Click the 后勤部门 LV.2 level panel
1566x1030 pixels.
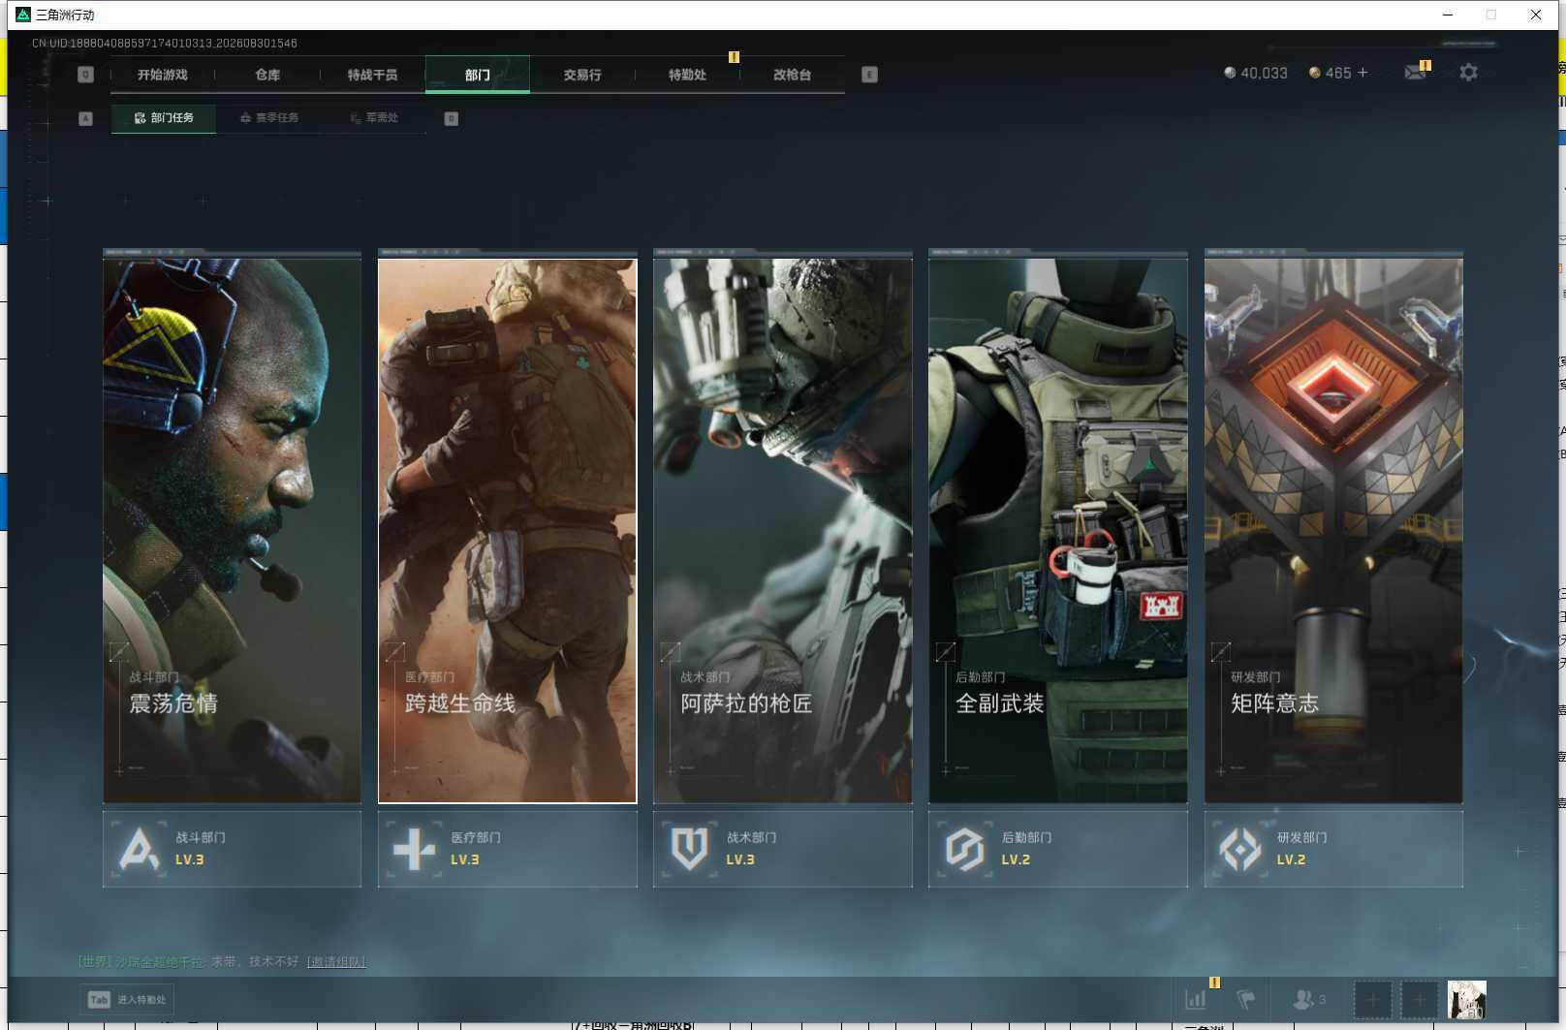pos(1057,849)
